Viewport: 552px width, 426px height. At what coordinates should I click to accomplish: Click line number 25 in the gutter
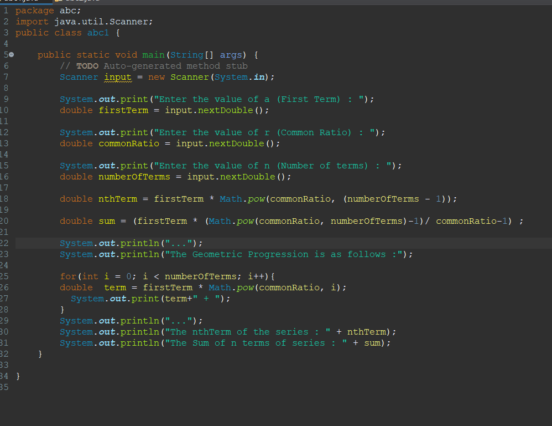pos(4,276)
